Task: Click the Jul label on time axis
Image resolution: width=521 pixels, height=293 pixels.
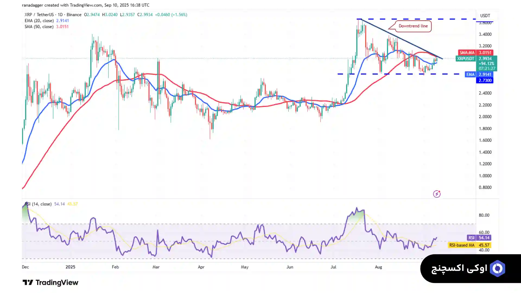Action: (x=333, y=267)
